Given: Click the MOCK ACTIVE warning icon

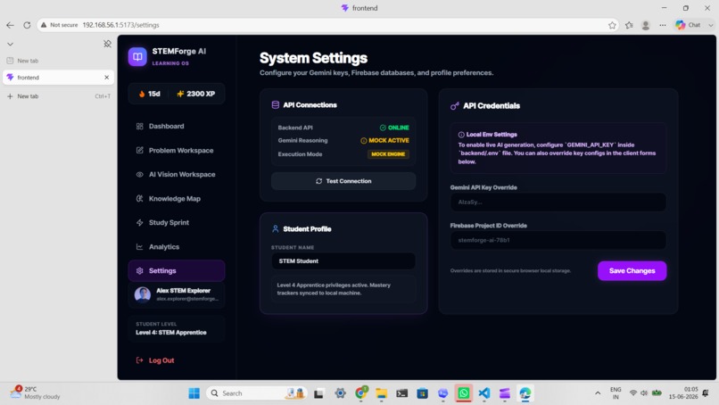Looking at the screenshot, I should (364, 141).
